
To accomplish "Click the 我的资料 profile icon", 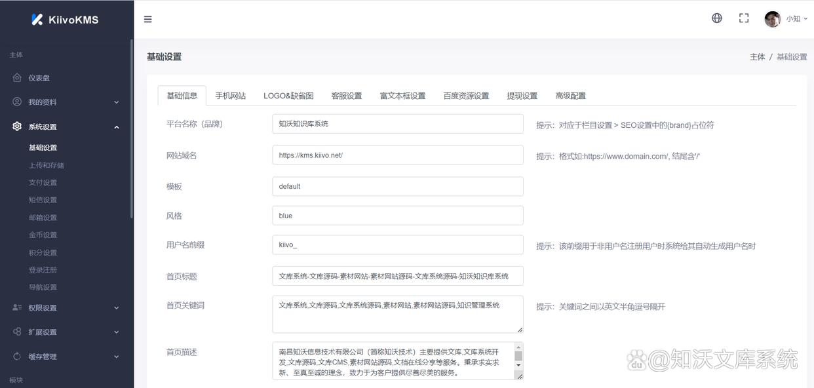I will coord(17,102).
